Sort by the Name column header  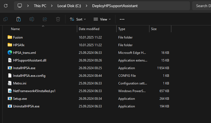click(15, 29)
